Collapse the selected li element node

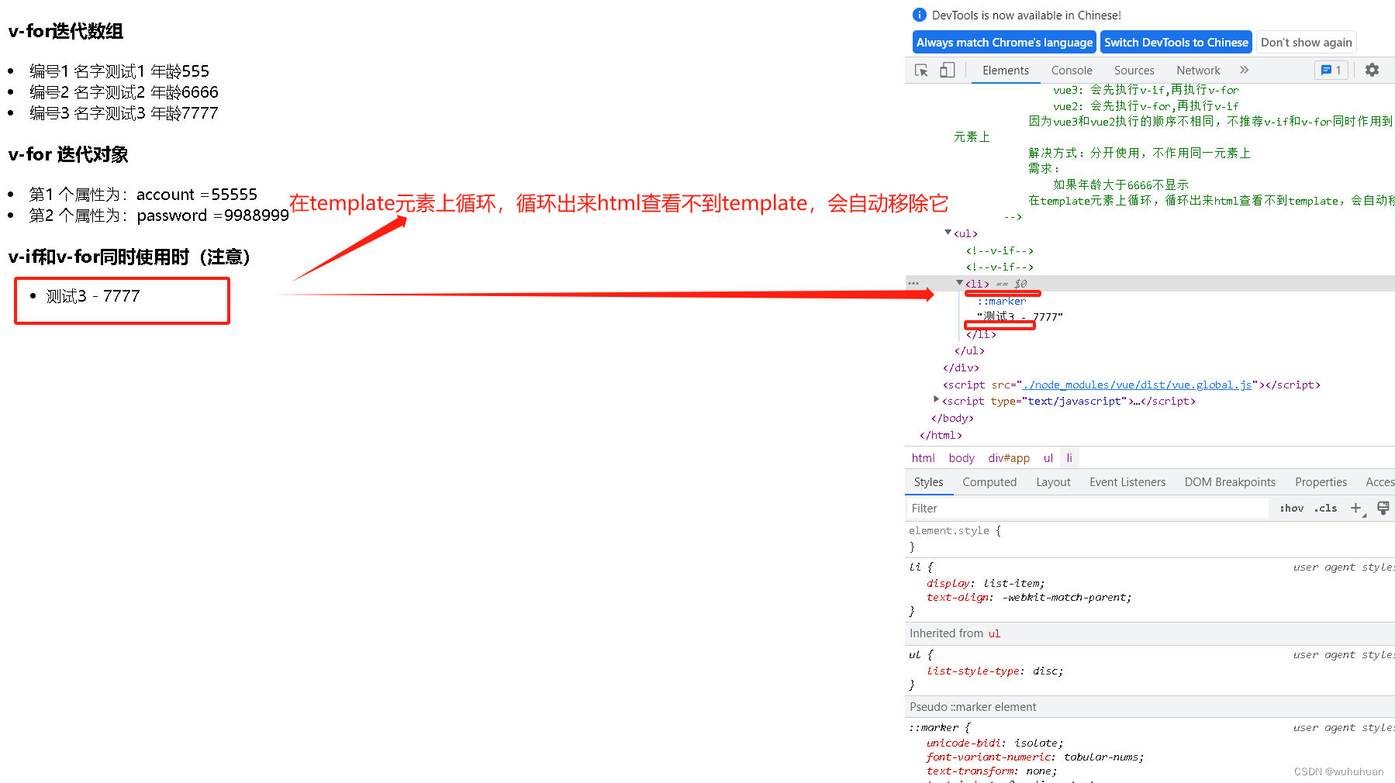(x=959, y=283)
